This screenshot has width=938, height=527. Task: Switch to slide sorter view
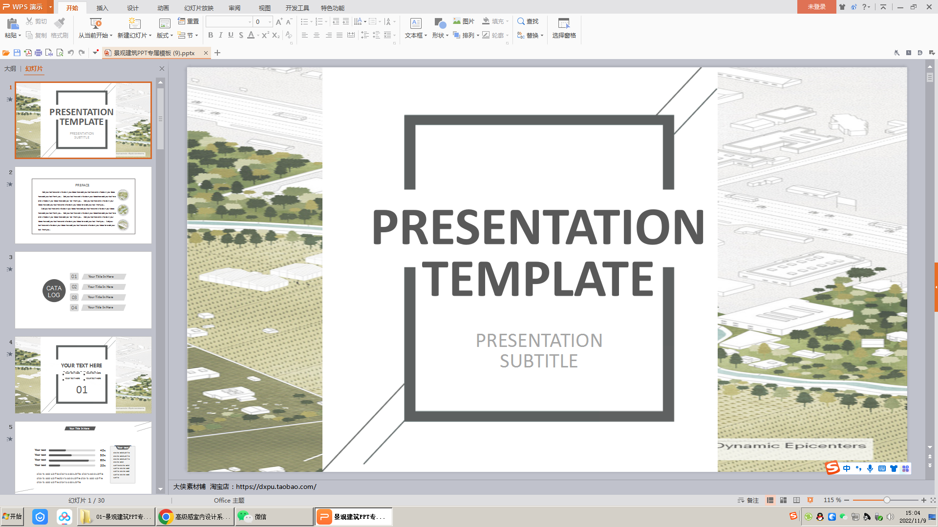pyautogui.click(x=783, y=500)
